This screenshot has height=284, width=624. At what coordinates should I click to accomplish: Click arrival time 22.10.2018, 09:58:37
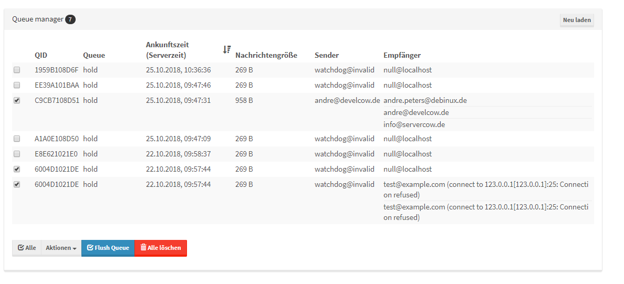click(x=178, y=154)
